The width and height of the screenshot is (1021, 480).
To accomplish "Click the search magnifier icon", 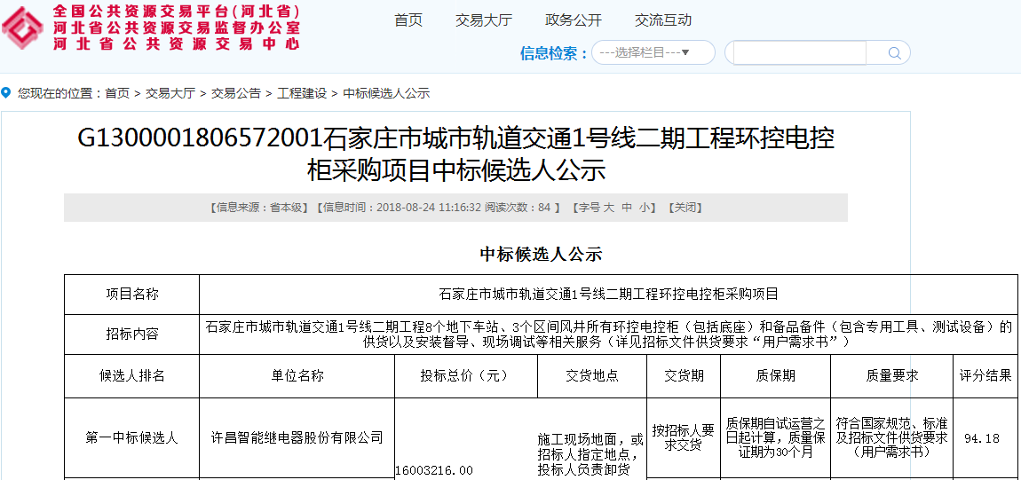I will pos(894,53).
